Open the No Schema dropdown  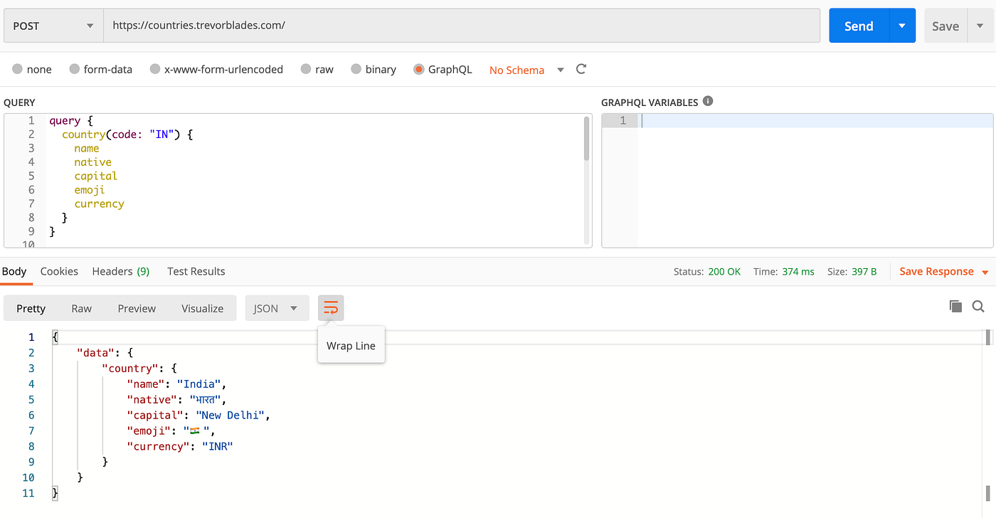tap(561, 70)
